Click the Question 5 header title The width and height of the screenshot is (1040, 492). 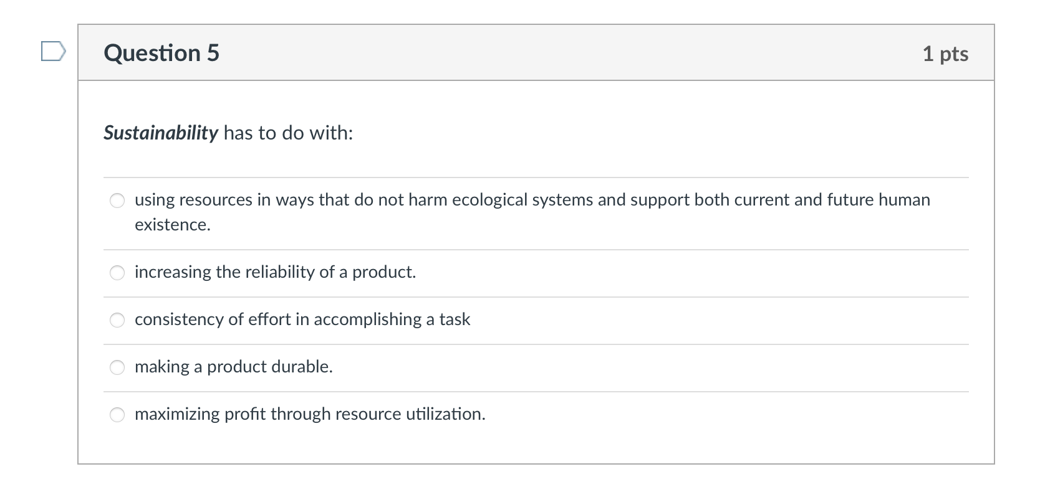(x=161, y=53)
